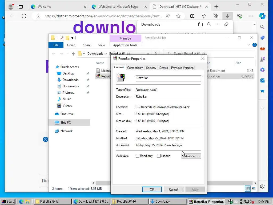Open Edge sidebar settings gear
273x205 pixels.
pos(262,186)
